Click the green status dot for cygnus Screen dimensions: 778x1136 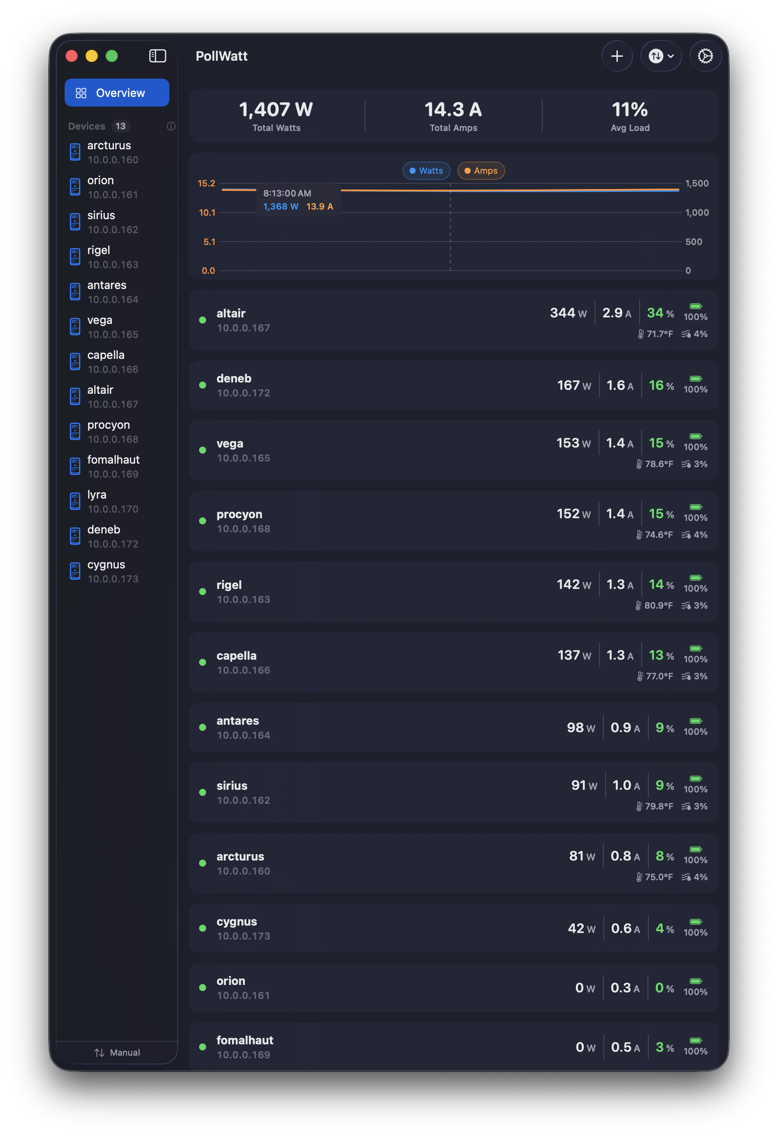point(203,928)
